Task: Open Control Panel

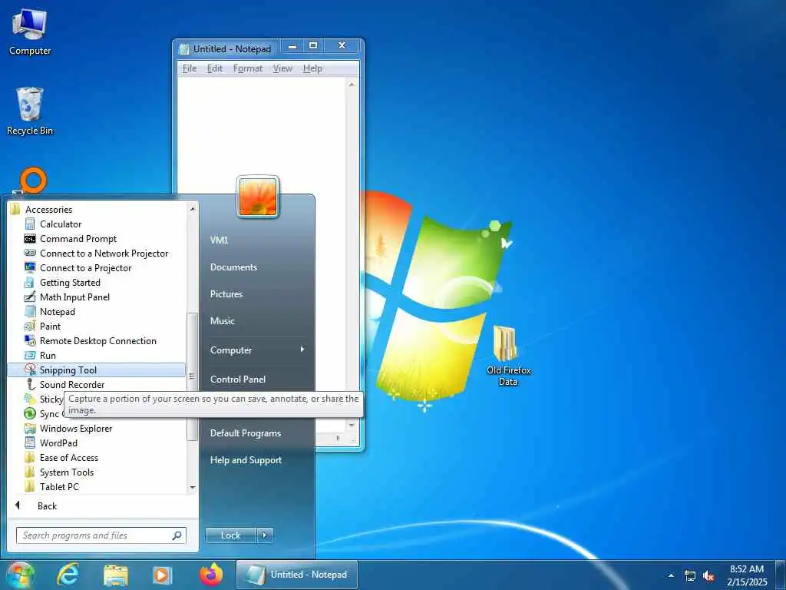Action: 238,380
